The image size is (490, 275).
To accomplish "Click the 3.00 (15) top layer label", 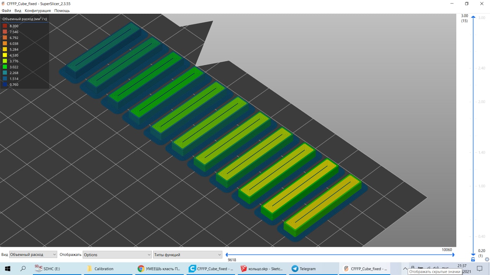I will [464, 18].
